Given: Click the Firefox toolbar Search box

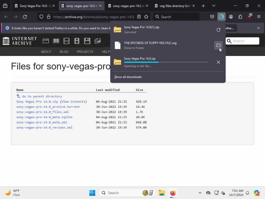Looking at the screenshot, I should [176, 17].
